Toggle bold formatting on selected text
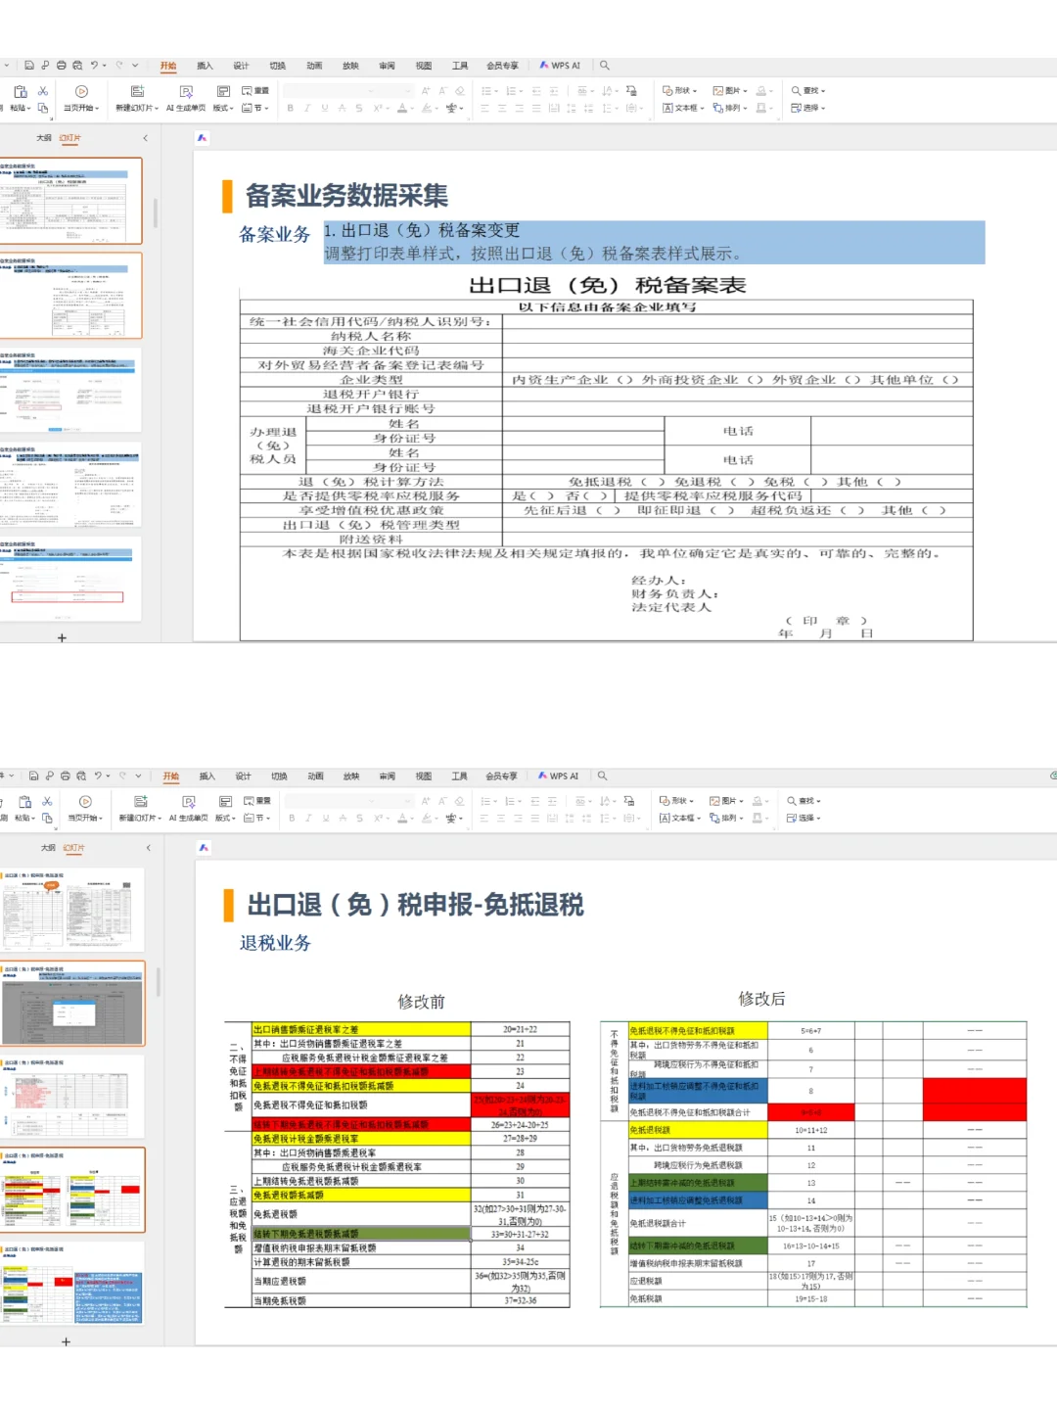Screen dimensions: 1057x1410 290,106
